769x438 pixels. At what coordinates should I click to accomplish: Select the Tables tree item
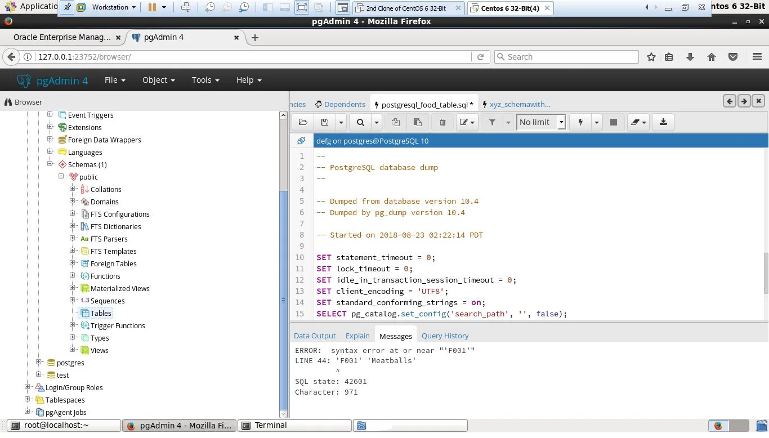(x=96, y=313)
